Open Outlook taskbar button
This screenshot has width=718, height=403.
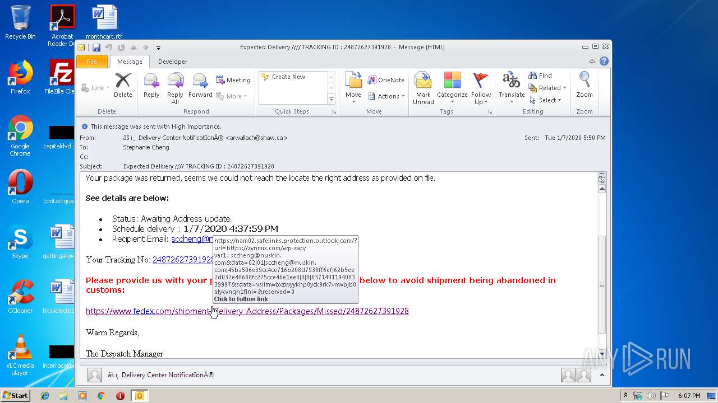139,396
